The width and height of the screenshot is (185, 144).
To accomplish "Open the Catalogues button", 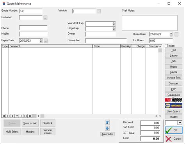I will [174, 95].
